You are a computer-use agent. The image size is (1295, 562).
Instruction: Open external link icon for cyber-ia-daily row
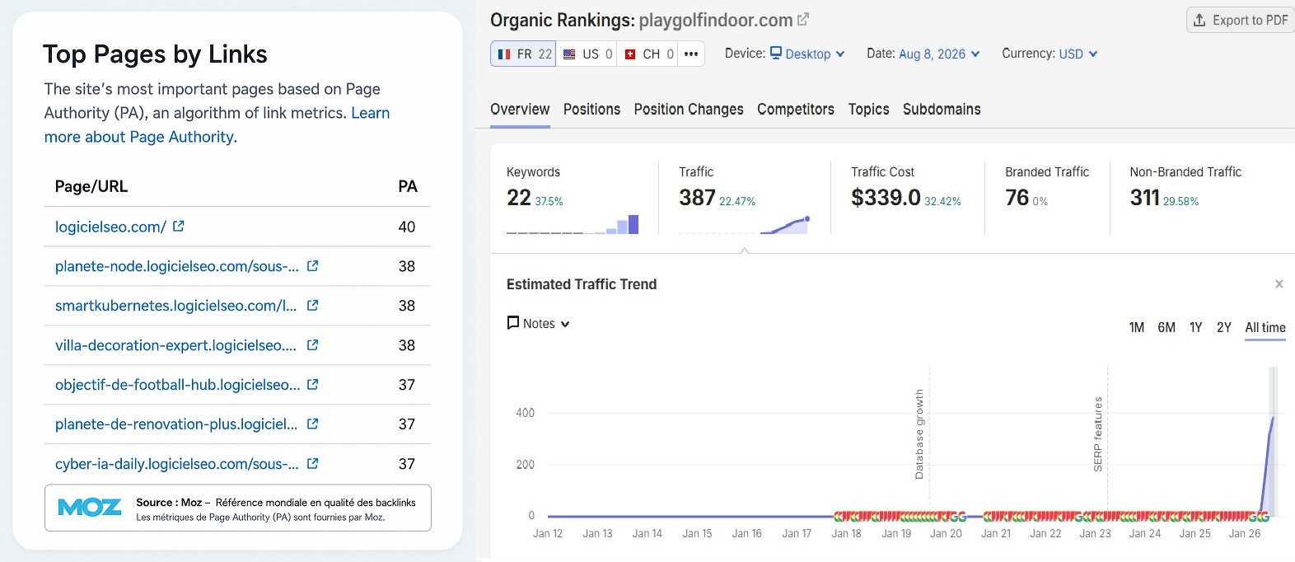(x=312, y=463)
